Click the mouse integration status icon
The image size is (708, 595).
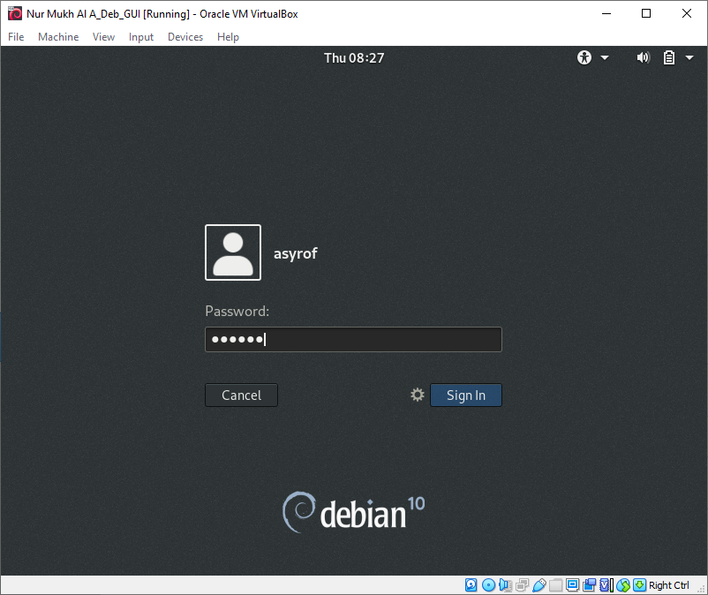coord(623,584)
